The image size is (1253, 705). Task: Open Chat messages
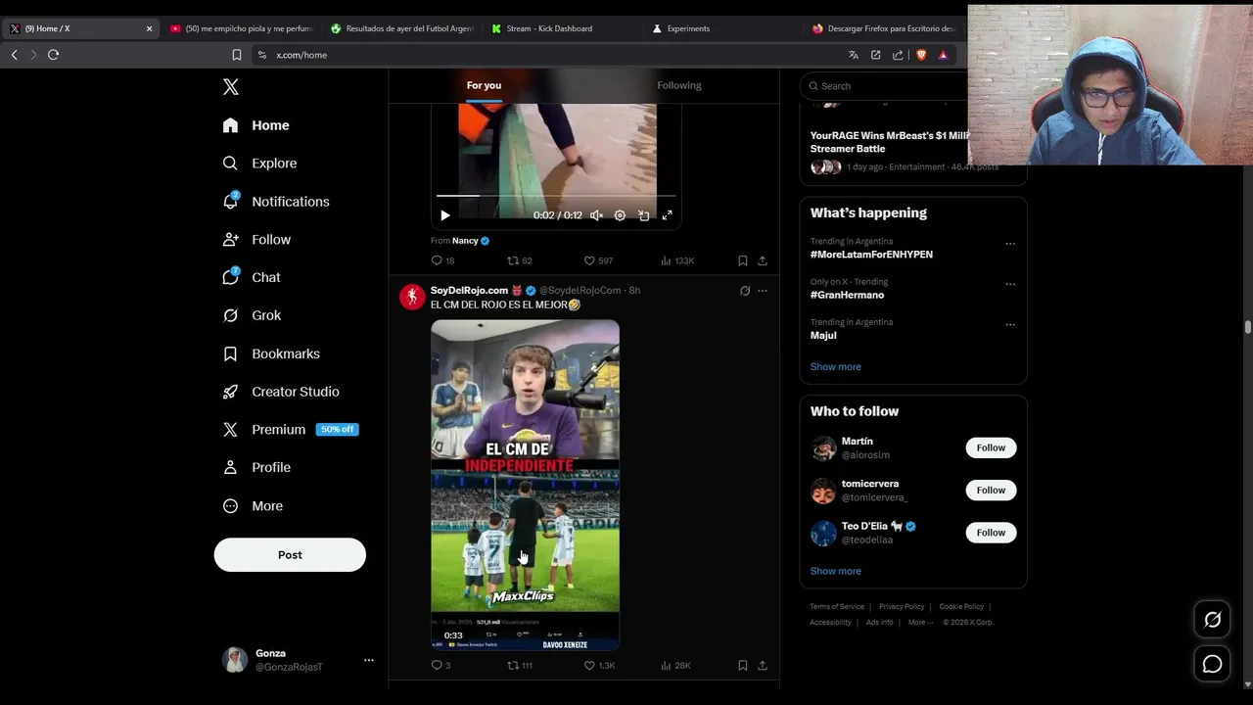coord(252,278)
